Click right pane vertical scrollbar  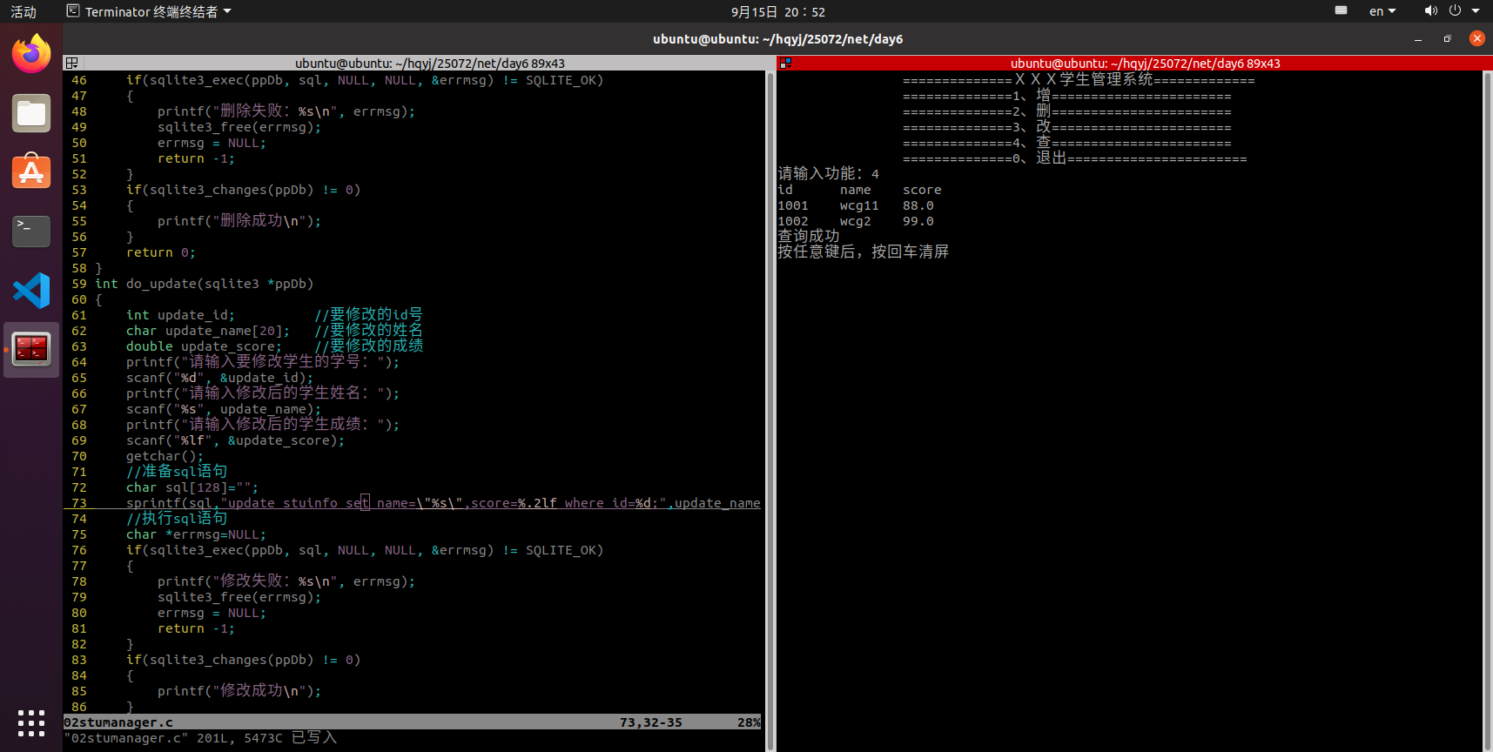(1487, 409)
